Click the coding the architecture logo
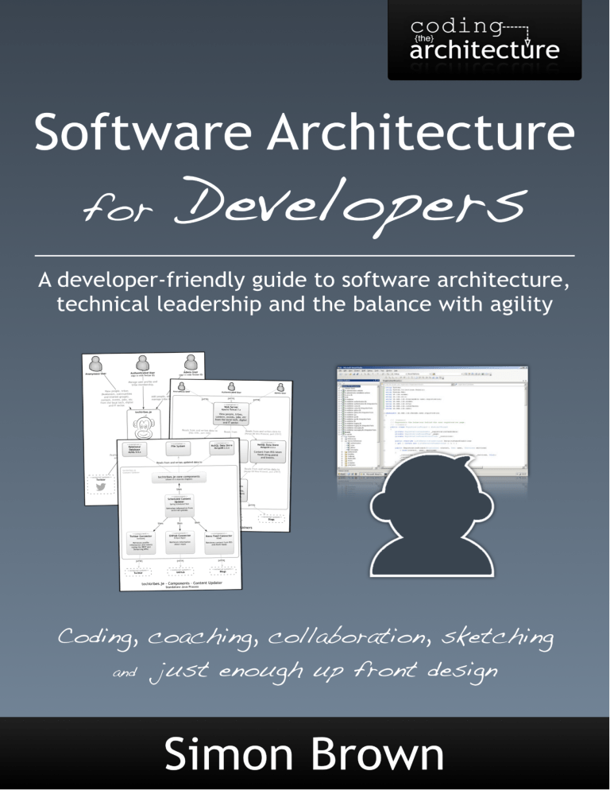The height and width of the screenshot is (790, 610). [484, 40]
